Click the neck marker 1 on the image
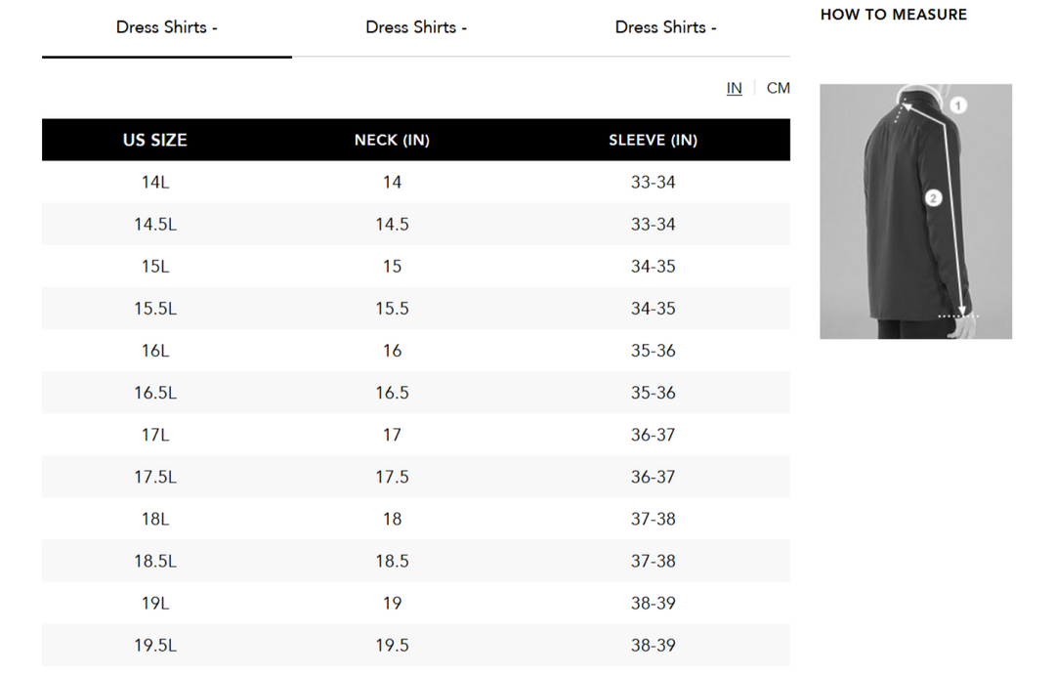Viewport: 1055px width, 674px height. pos(958,105)
